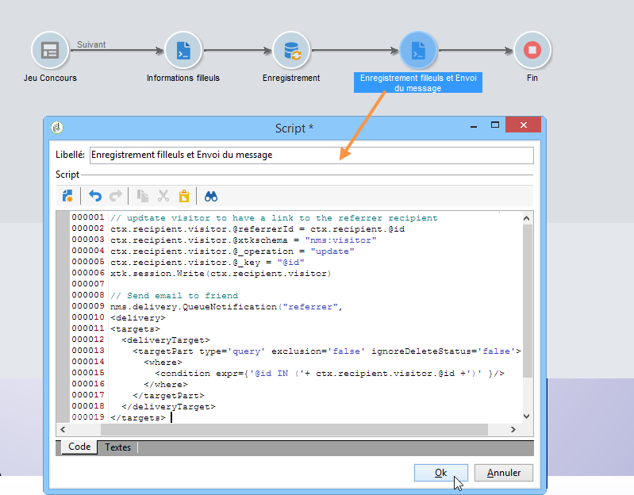Select the Fin end activity icon

(532, 51)
